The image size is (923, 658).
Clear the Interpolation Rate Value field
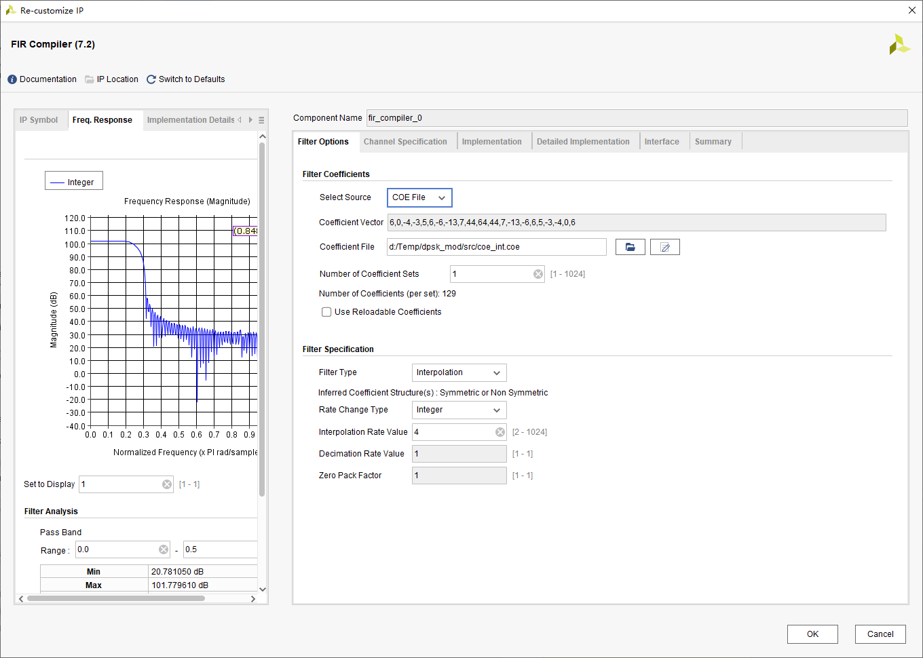pyautogui.click(x=500, y=432)
